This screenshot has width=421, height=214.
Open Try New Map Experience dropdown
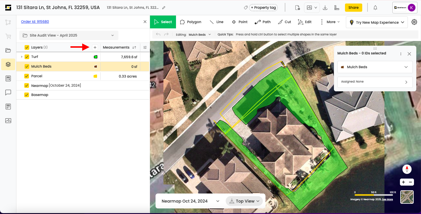377,22
